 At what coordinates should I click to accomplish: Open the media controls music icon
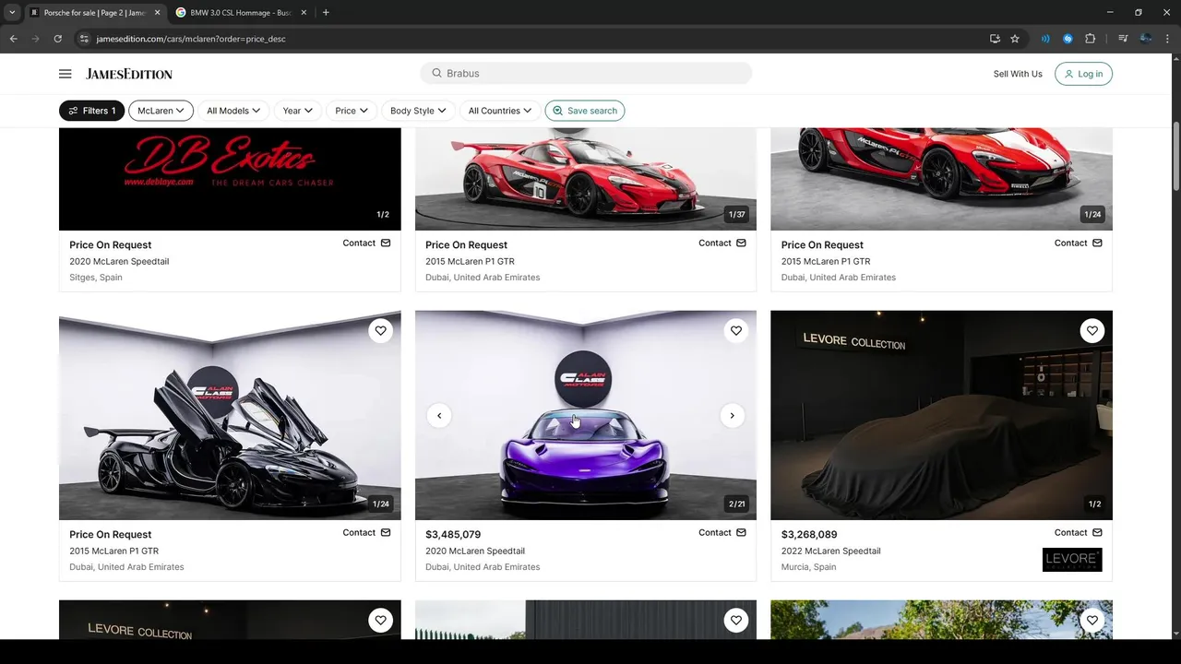[x=1123, y=39]
